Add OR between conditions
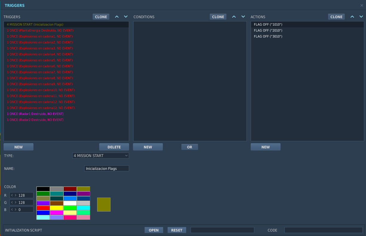 (190, 147)
